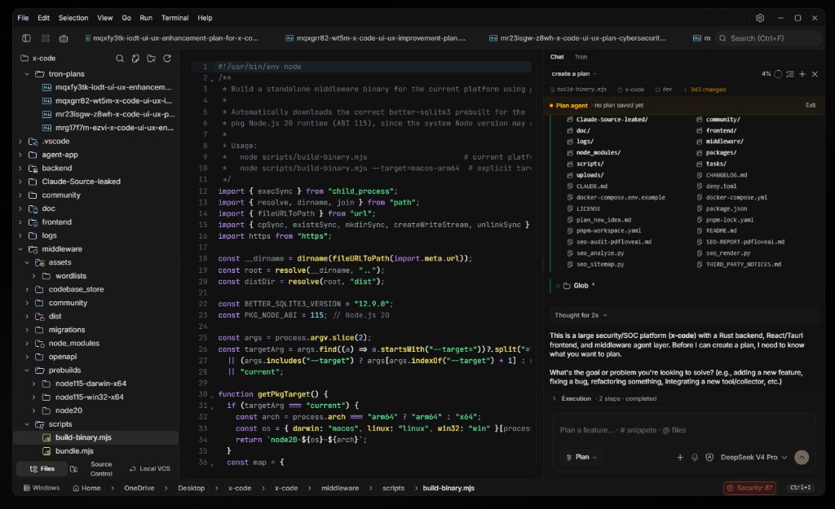Click the context usage circle indicator
The image size is (835, 509).
(778, 74)
